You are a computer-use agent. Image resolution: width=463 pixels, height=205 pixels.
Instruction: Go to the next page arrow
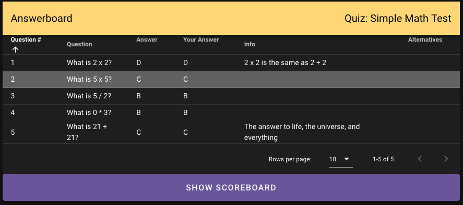(x=446, y=159)
